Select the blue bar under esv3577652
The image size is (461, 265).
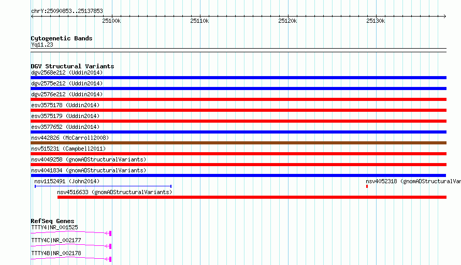[x=238, y=132]
